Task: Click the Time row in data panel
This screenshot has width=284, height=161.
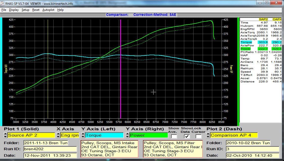Action: (261, 23)
